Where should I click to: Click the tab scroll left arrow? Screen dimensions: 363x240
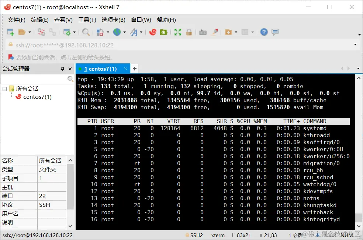click(342, 69)
